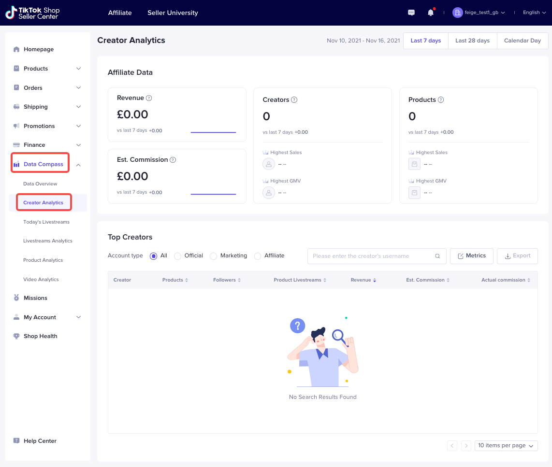Image resolution: width=552 pixels, height=467 pixels.
Task: Sort the table by Followers column
Action: click(x=227, y=280)
